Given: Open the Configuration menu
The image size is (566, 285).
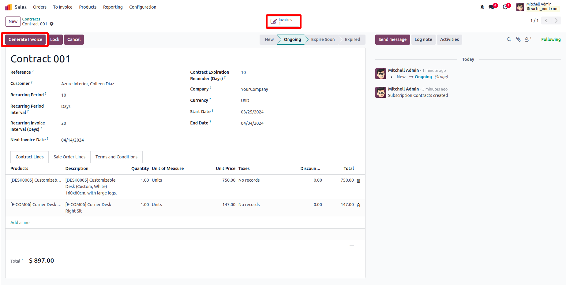Looking at the screenshot, I should [143, 7].
